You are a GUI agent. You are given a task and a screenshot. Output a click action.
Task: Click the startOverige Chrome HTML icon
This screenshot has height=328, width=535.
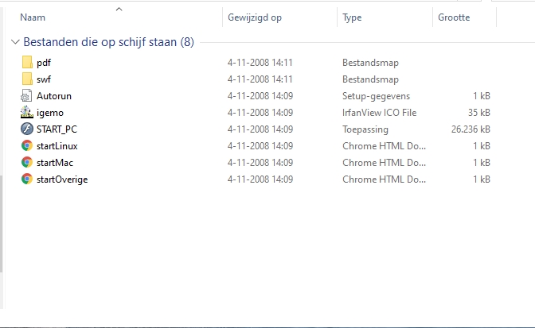[27, 179]
